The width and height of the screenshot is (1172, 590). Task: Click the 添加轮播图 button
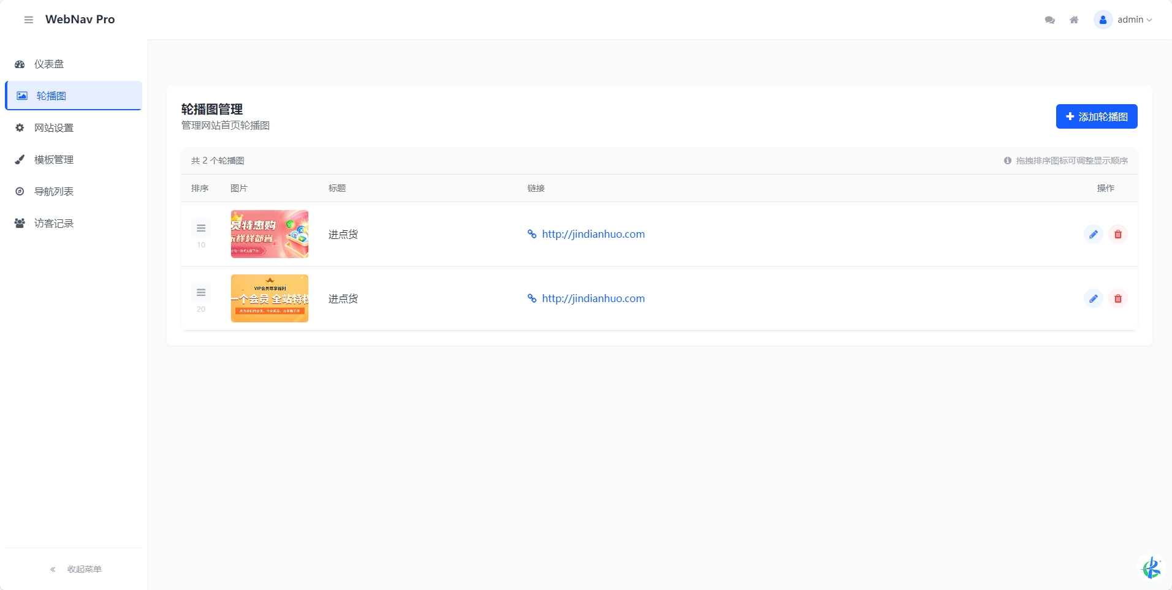1097,116
